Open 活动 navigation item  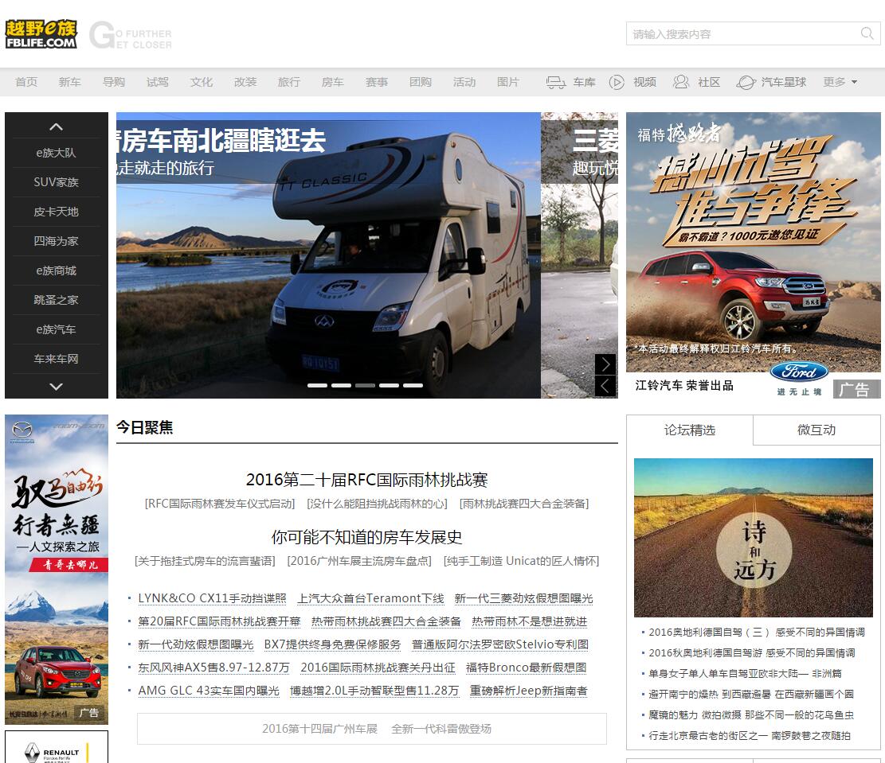pyautogui.click(x=464, y=82)
